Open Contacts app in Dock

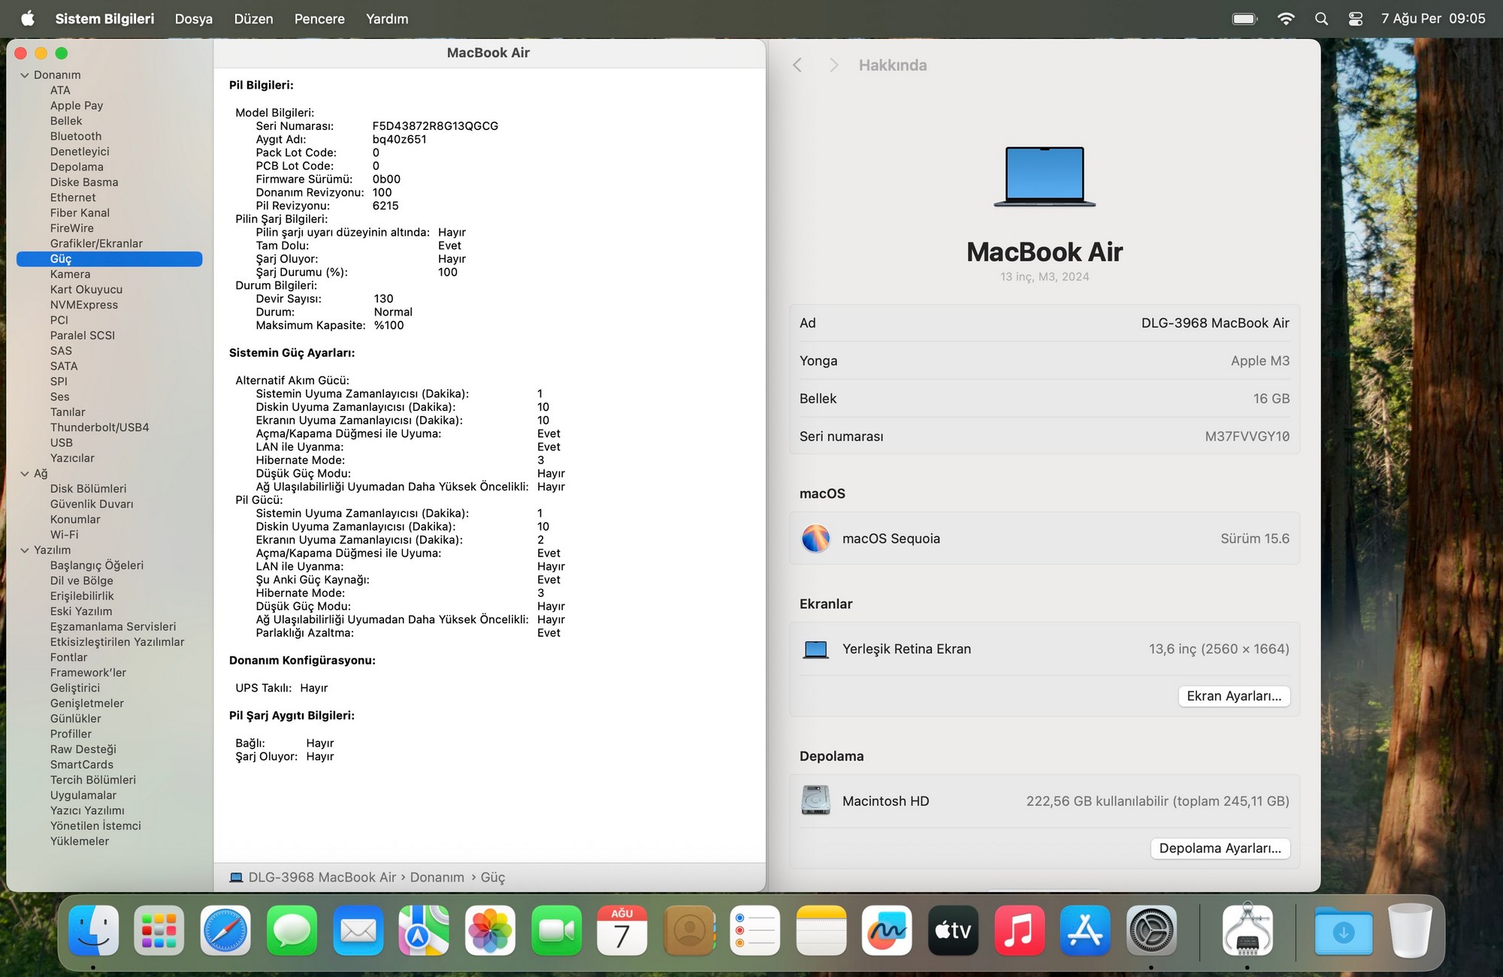point(688,931)
